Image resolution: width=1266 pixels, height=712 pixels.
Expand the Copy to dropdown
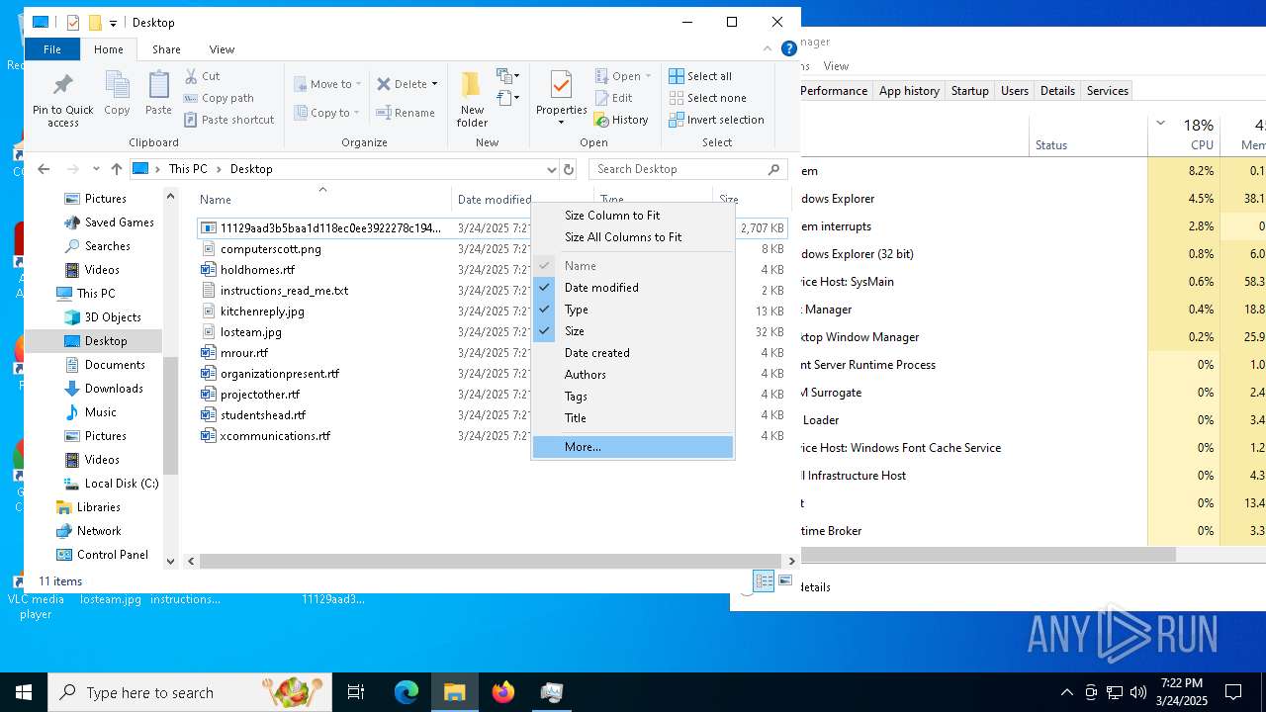click(356, 113)
